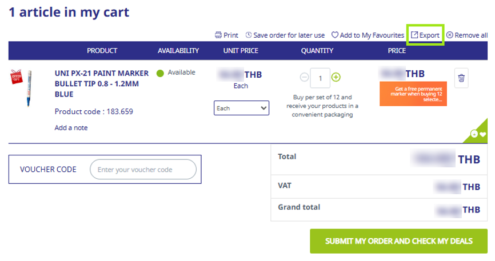Click the Remove all cross icon
495x261 pixels.
click(x=449, y=35)
